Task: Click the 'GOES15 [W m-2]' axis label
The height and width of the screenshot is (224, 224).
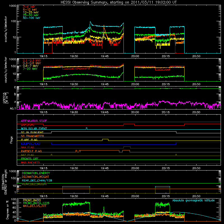Action: (x=6, y=98)
